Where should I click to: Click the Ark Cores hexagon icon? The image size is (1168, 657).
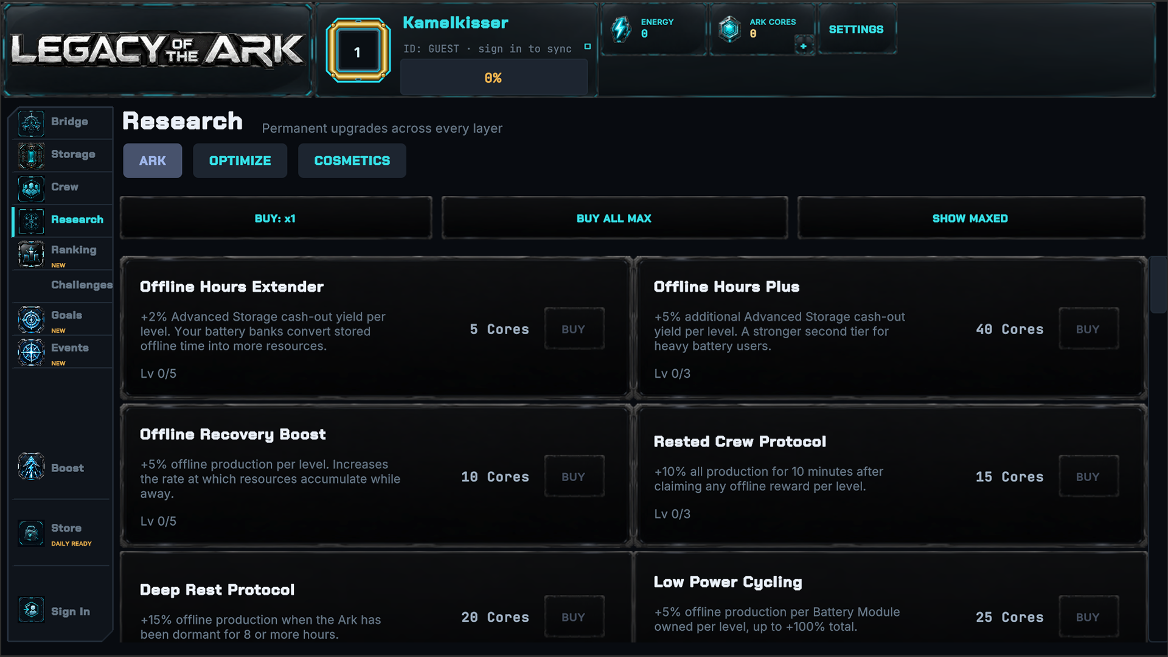(x=729, y=29)
